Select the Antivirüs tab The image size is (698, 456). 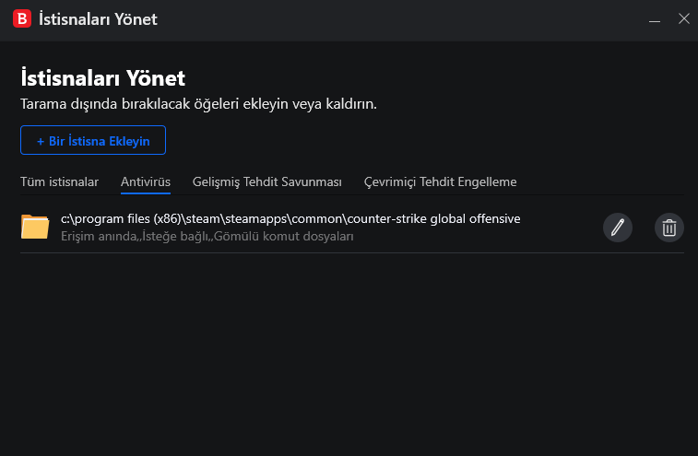click(x=146, y=181)
